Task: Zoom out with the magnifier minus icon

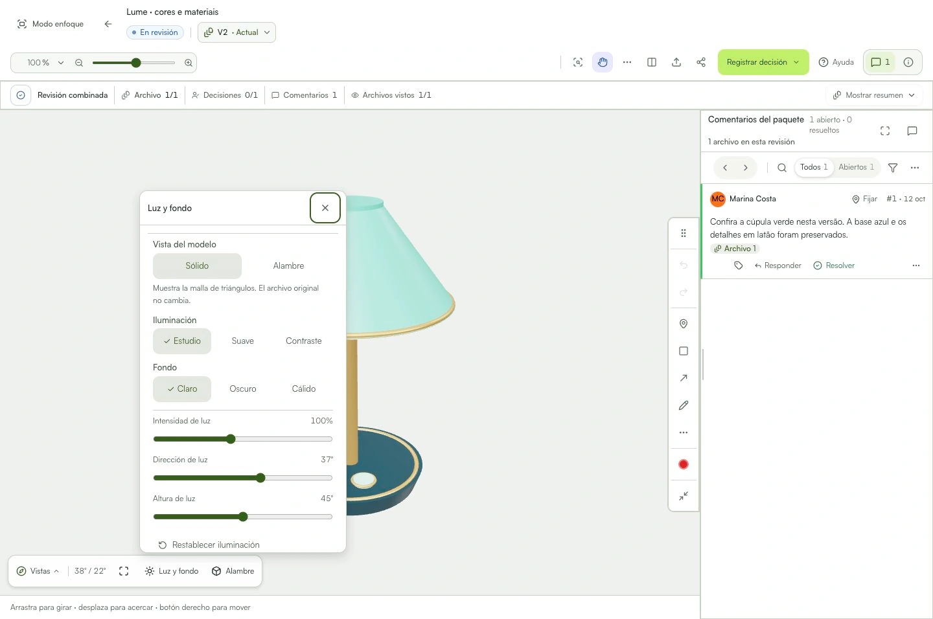Action: [79, 63]
